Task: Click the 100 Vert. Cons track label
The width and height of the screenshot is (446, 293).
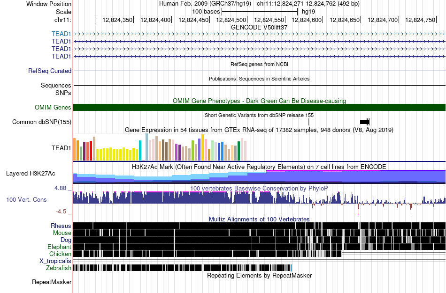Action: 26,200
